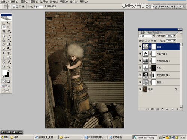Open the 图层 (Layer) menu

click(x=34, y=1)
